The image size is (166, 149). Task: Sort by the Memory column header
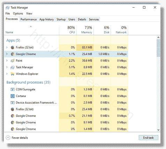pyautogui.click(x=85, y=30)
